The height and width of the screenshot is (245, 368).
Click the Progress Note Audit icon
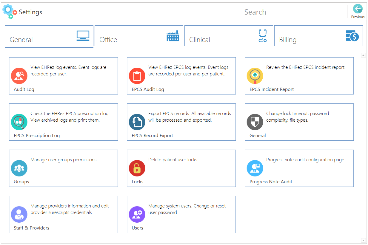tap(255, 168)
